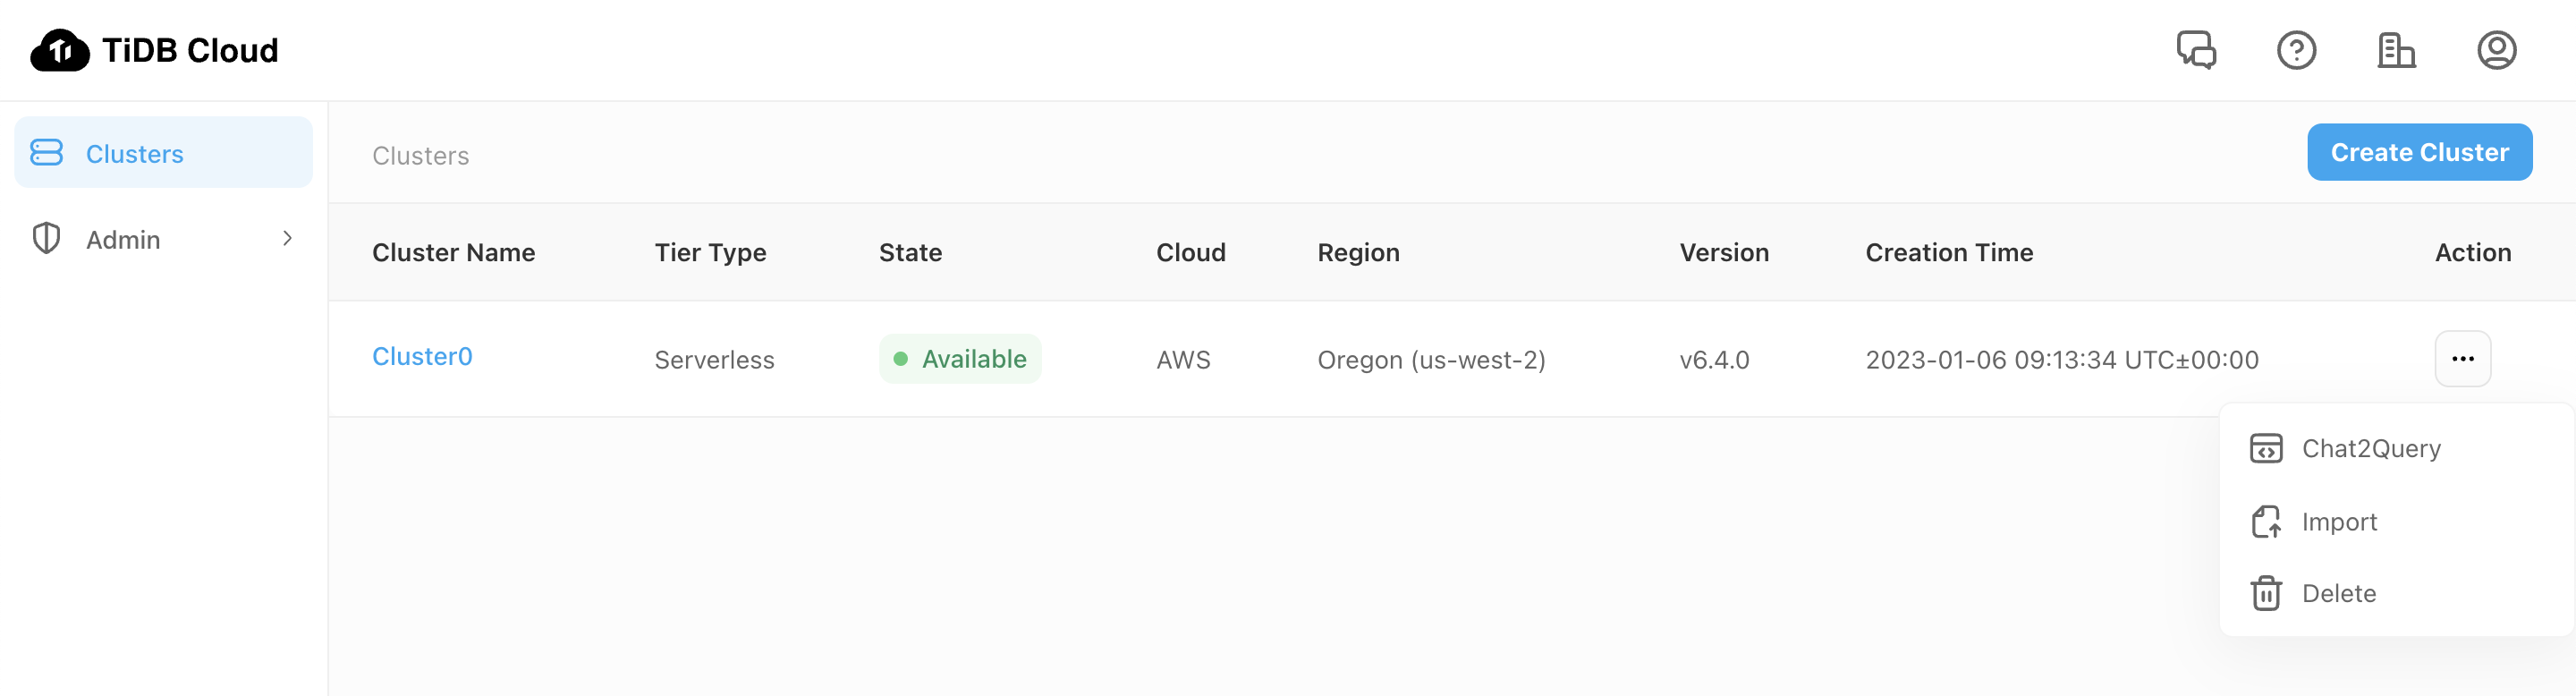2576x696 pixels.
Task: Go to Clusters in the sidebar
Action: [135, 154]
